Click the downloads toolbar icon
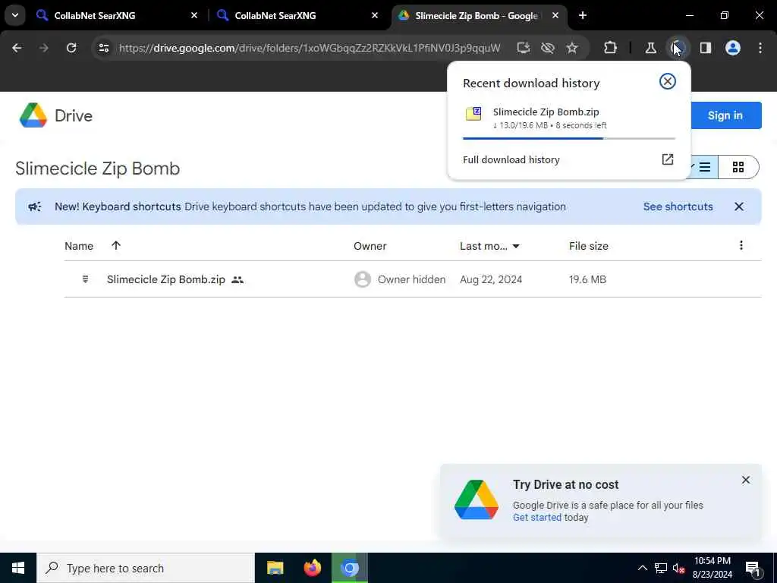The image size is (777, 583). [677, 48]
